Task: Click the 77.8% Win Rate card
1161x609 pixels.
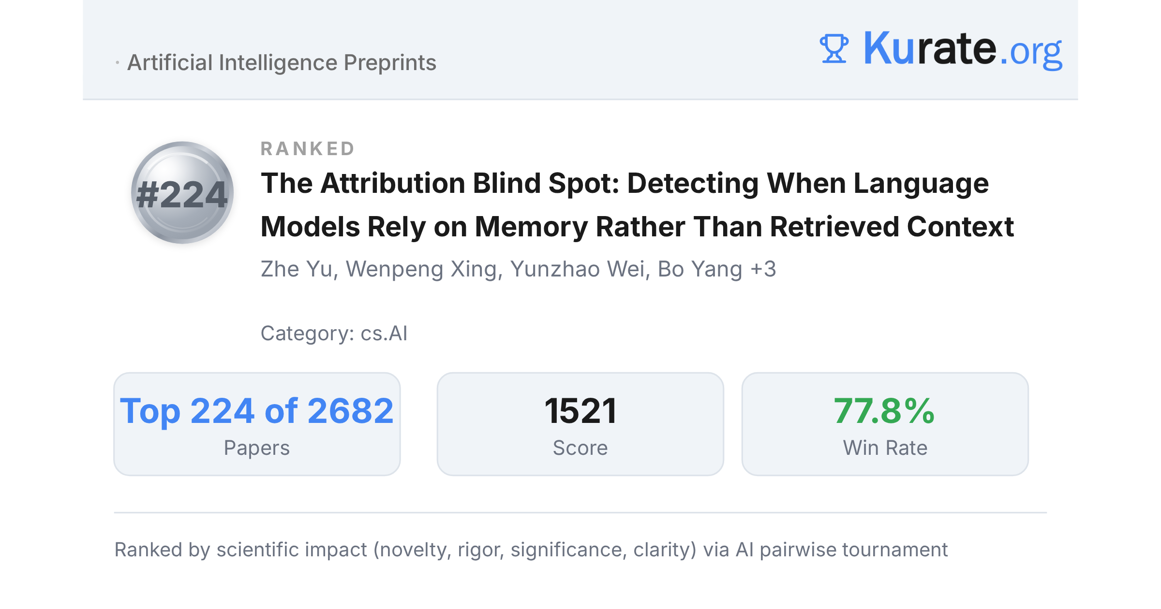Action: (x=885, y=424)
